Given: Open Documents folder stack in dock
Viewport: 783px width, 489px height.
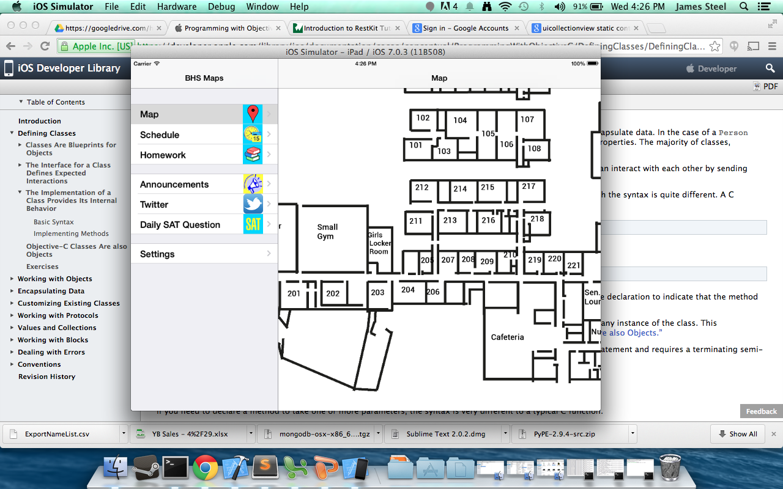Looking at the screenshot, I should point(461,468).
